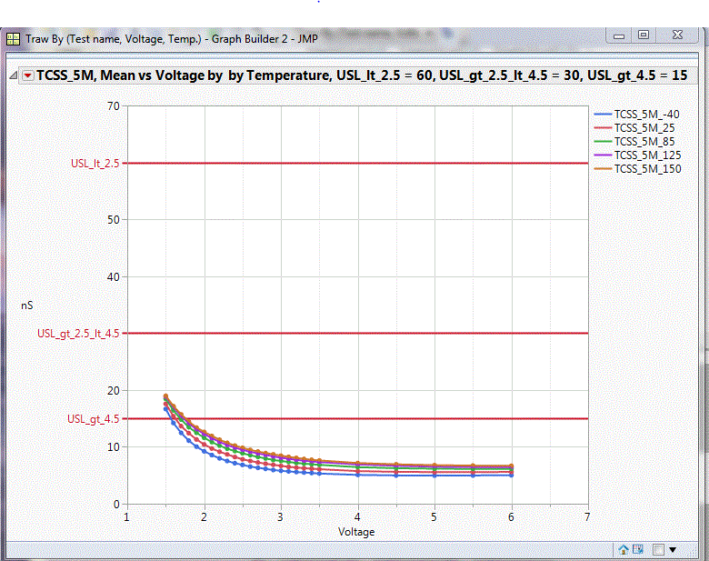
Task: Open the window list dropdown arrow
Action: [673, 550]
